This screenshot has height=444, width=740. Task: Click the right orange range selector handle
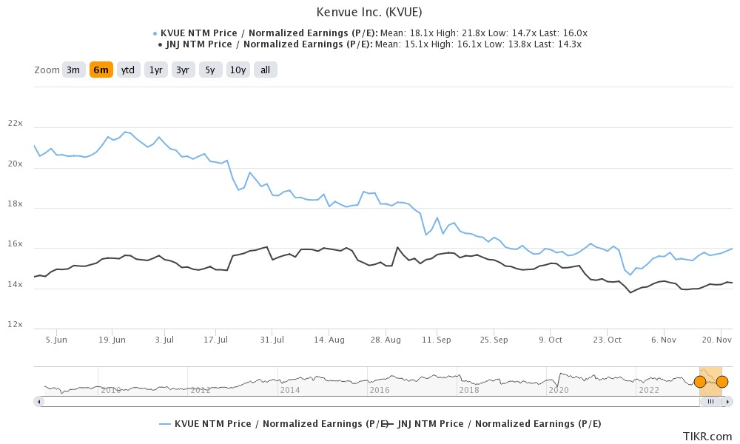[x=721, y=381]
